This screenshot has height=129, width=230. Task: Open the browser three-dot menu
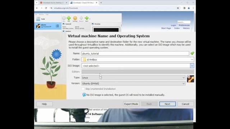click(x=193, y=8)
